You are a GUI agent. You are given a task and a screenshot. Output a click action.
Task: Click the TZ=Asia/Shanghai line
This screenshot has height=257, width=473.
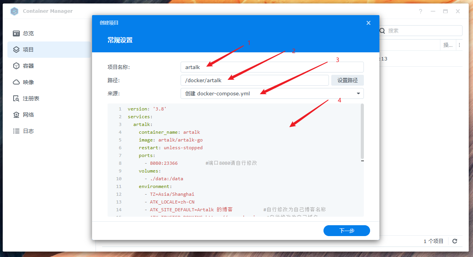[169, 194]
